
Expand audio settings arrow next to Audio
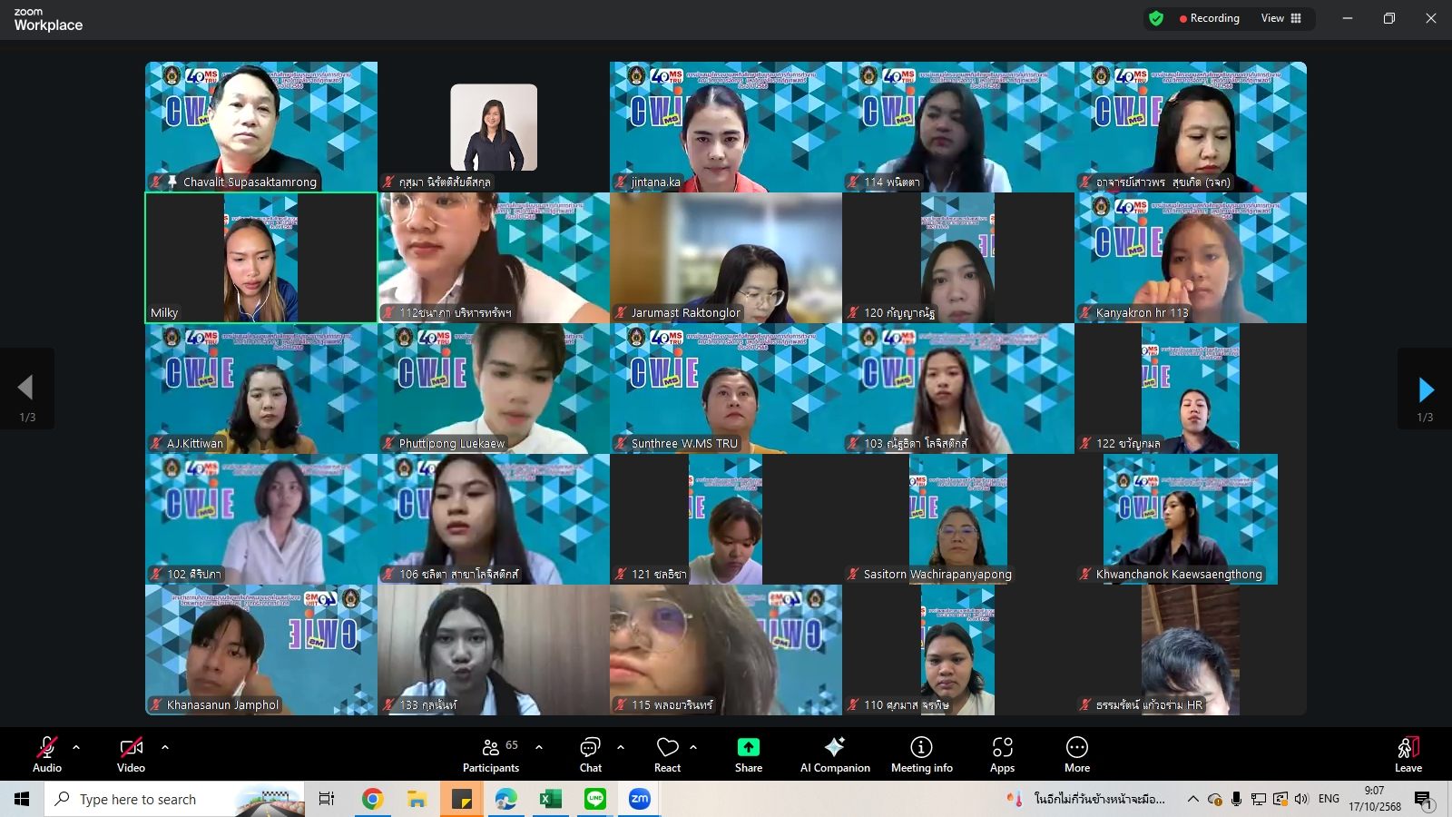[x=76, y=747]
